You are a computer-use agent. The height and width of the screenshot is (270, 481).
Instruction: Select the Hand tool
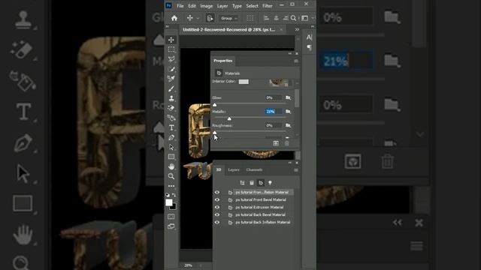coord(171,166)
